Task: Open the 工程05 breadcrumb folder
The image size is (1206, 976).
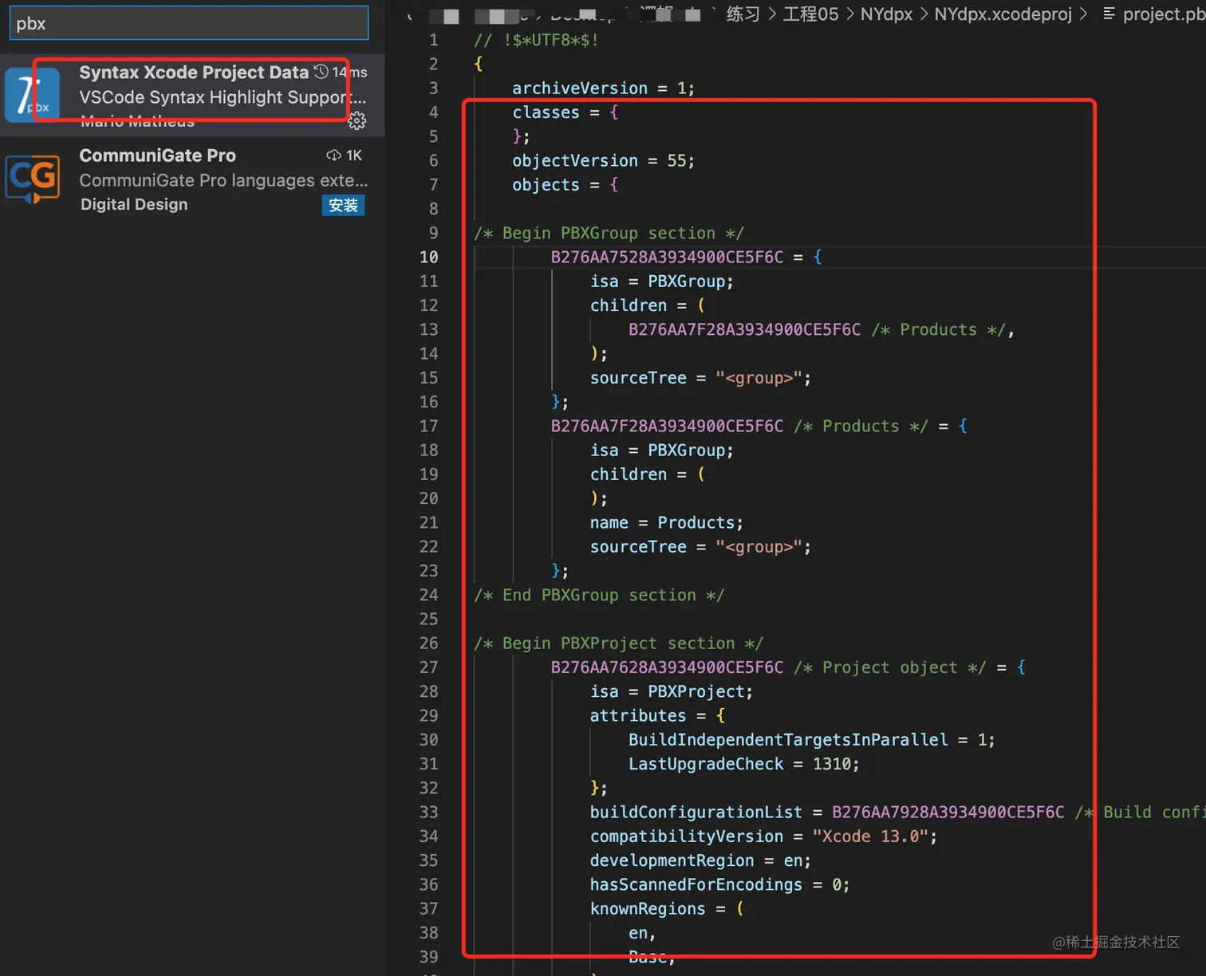Action: pyautogui.click(x=810, y=14)
